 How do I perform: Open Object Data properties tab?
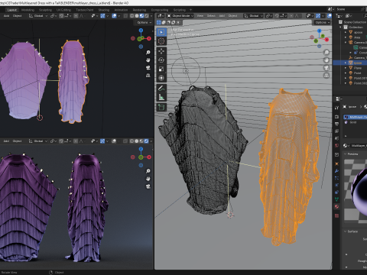point(336,199)
